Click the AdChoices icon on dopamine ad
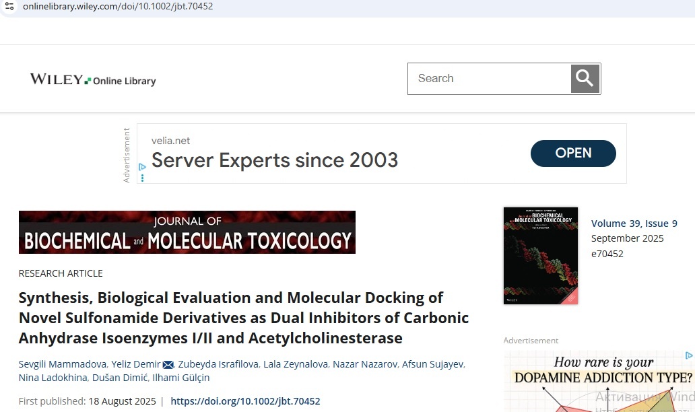 (689, 355)
